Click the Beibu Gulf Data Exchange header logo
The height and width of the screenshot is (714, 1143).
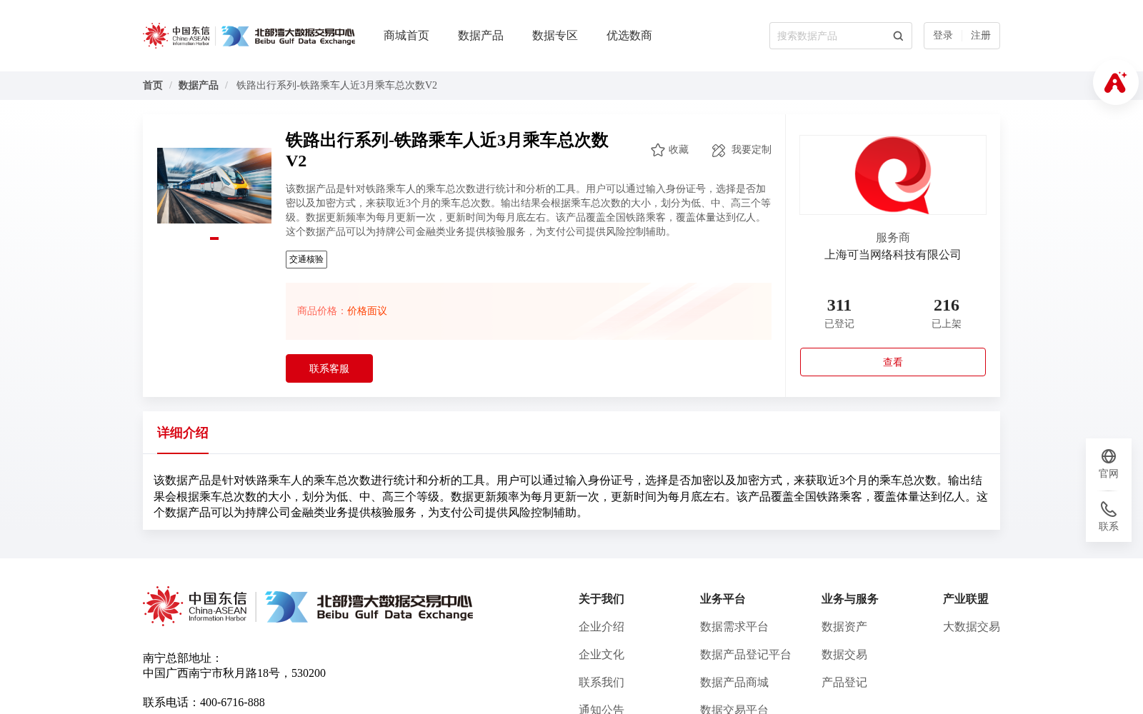click(x=288, y=36)
